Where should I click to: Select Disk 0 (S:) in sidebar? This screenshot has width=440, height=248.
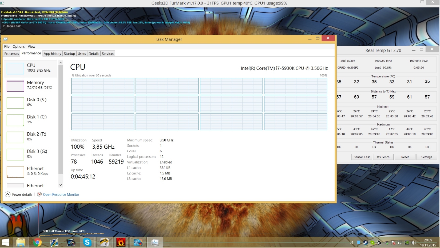pos(31,103)
